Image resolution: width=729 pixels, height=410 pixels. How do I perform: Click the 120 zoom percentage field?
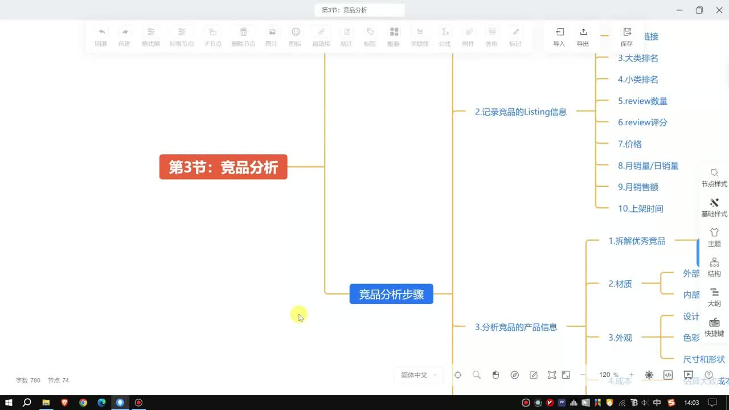point(605,375)
